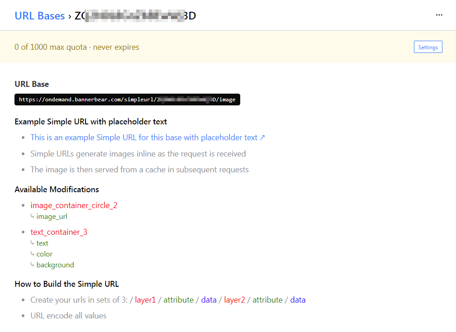The width and height of the screenshot is (456, 332).
Task: Click the black URL Base code box
Action: point(127,100)
